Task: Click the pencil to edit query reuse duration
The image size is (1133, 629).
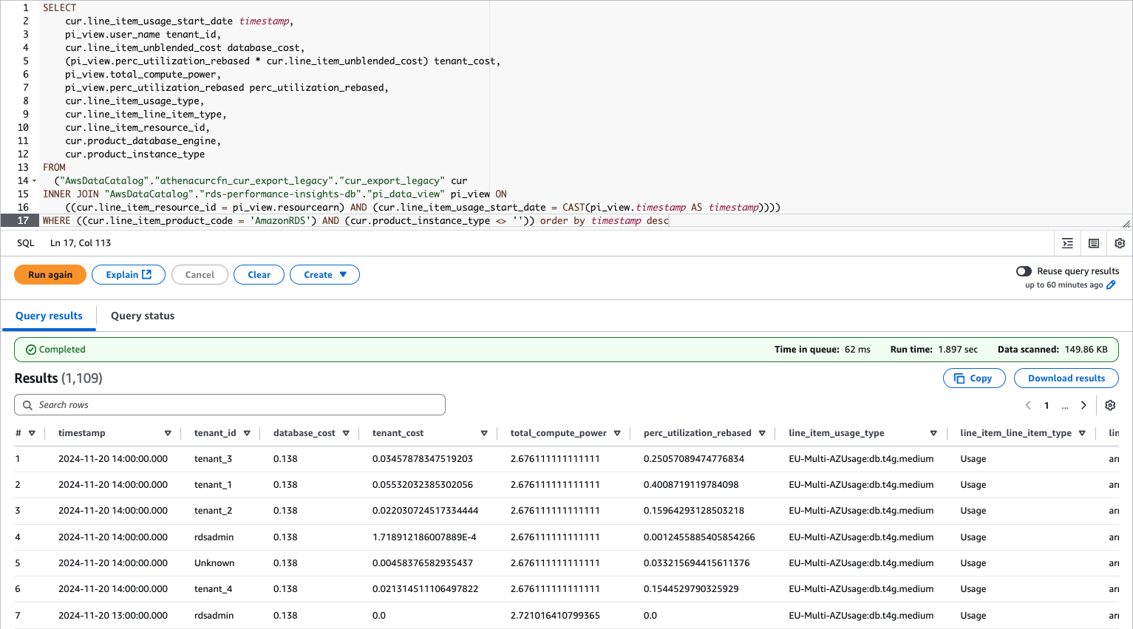Action: tap(1112, 284)
